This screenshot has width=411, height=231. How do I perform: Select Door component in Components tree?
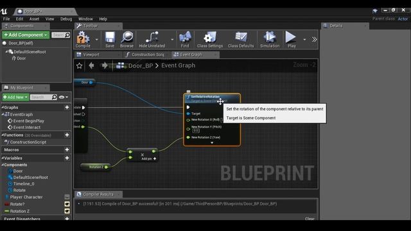pos(21,58)
